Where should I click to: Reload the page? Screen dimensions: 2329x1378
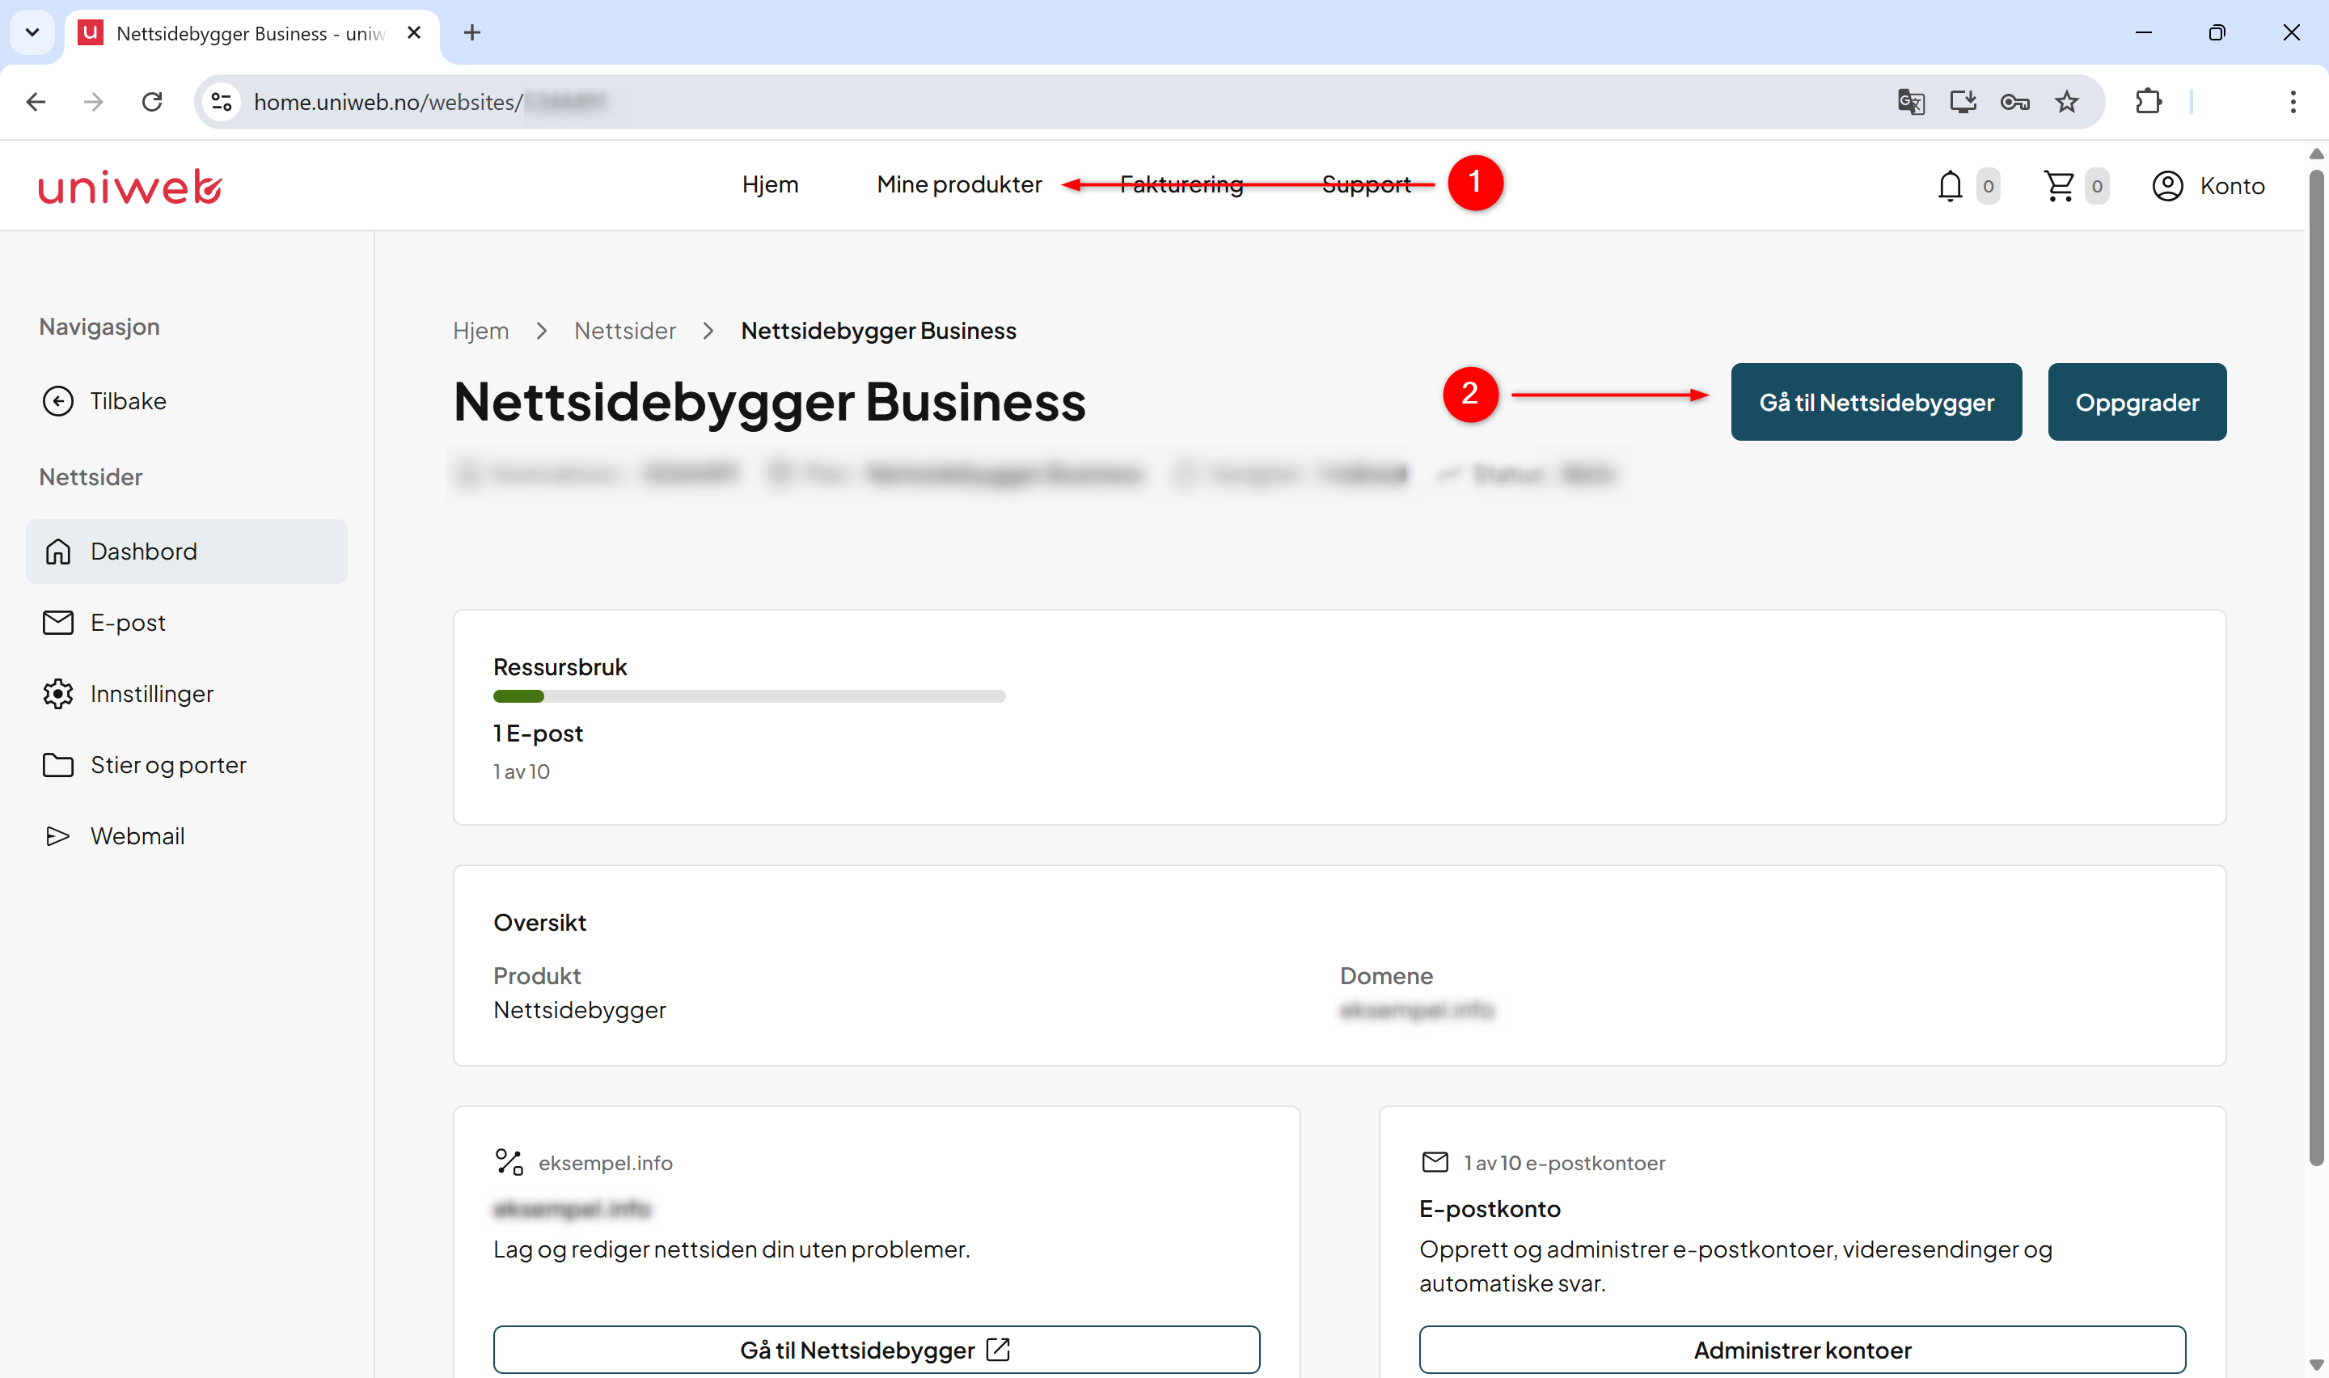(x=152, y=101)
